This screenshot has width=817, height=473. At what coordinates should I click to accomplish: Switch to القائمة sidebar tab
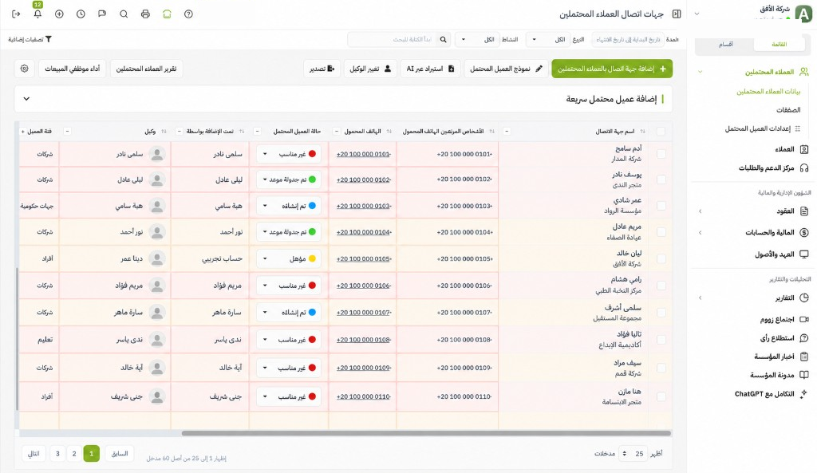pos(780,45)
